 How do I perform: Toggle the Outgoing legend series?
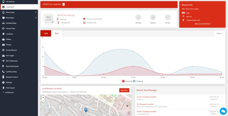tap(138, 81)
